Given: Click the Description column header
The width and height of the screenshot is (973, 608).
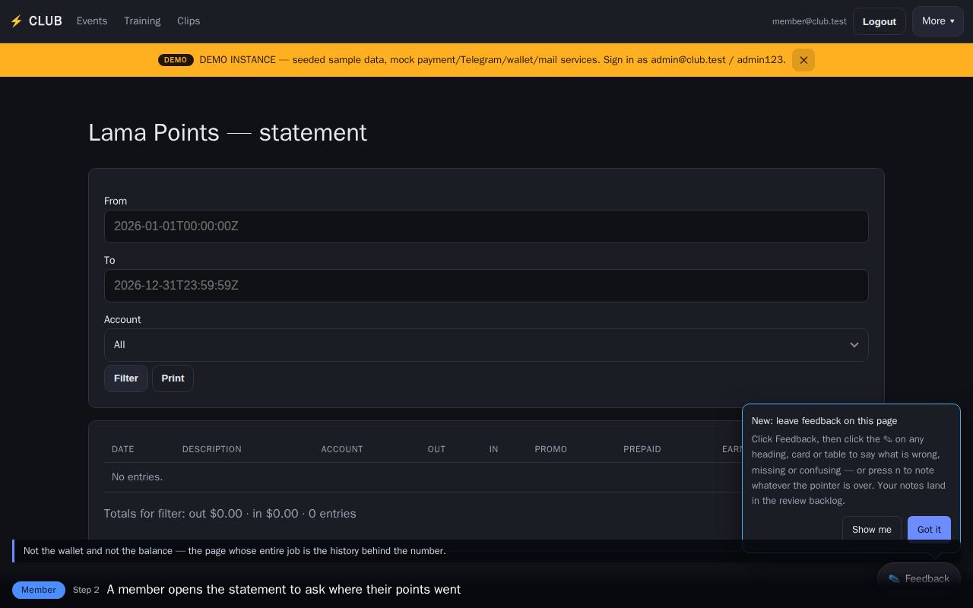Looking at the screenshot, I should 212,449.
